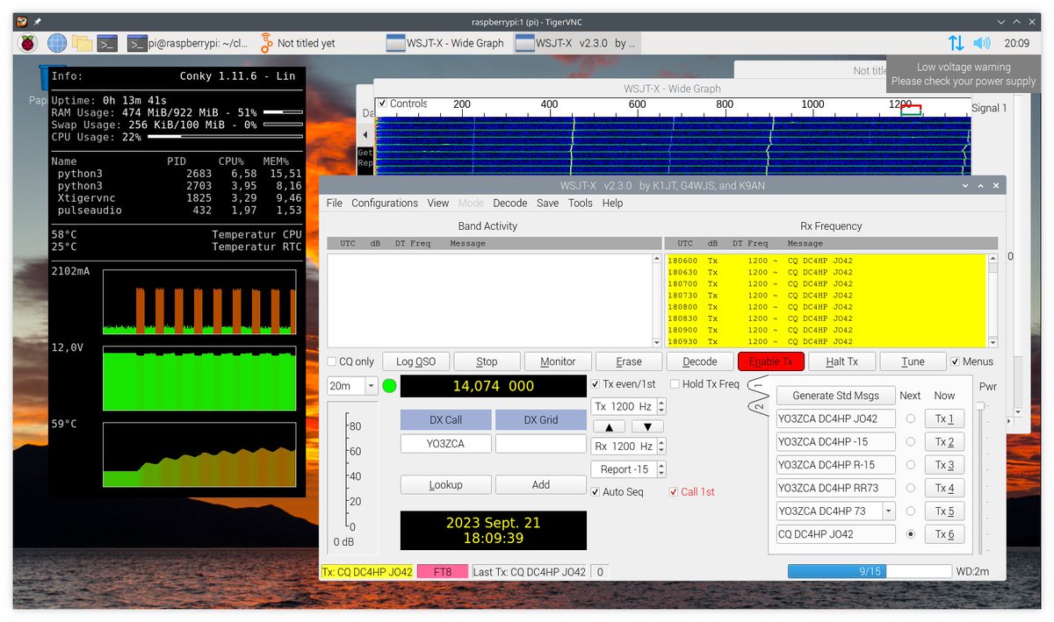Select Next radio for YO3ZCA DC4HP JO42
Image resolution: width=1054 pixels, height=622 pixels.
(x=912, y=418)
